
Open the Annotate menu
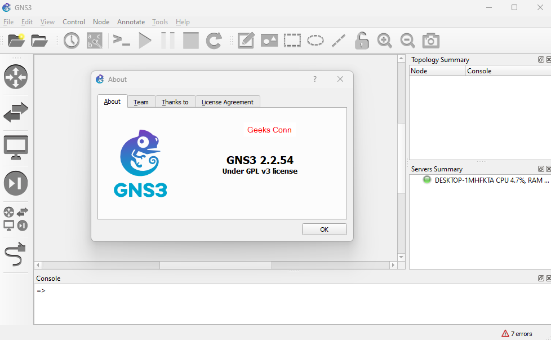coord(131,22)
